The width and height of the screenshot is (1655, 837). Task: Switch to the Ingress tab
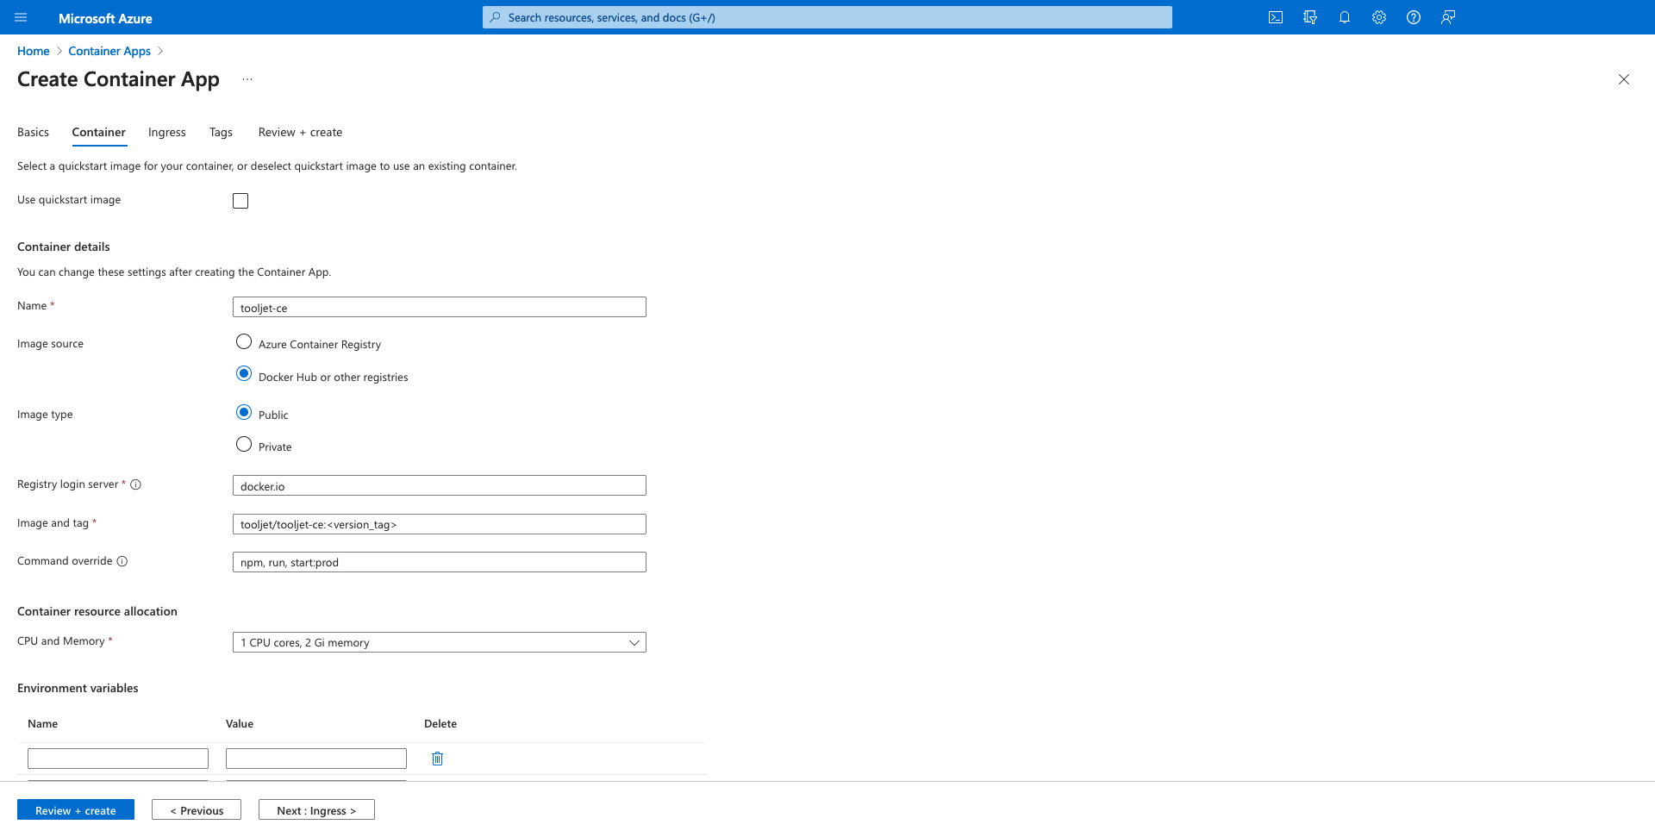166,132
